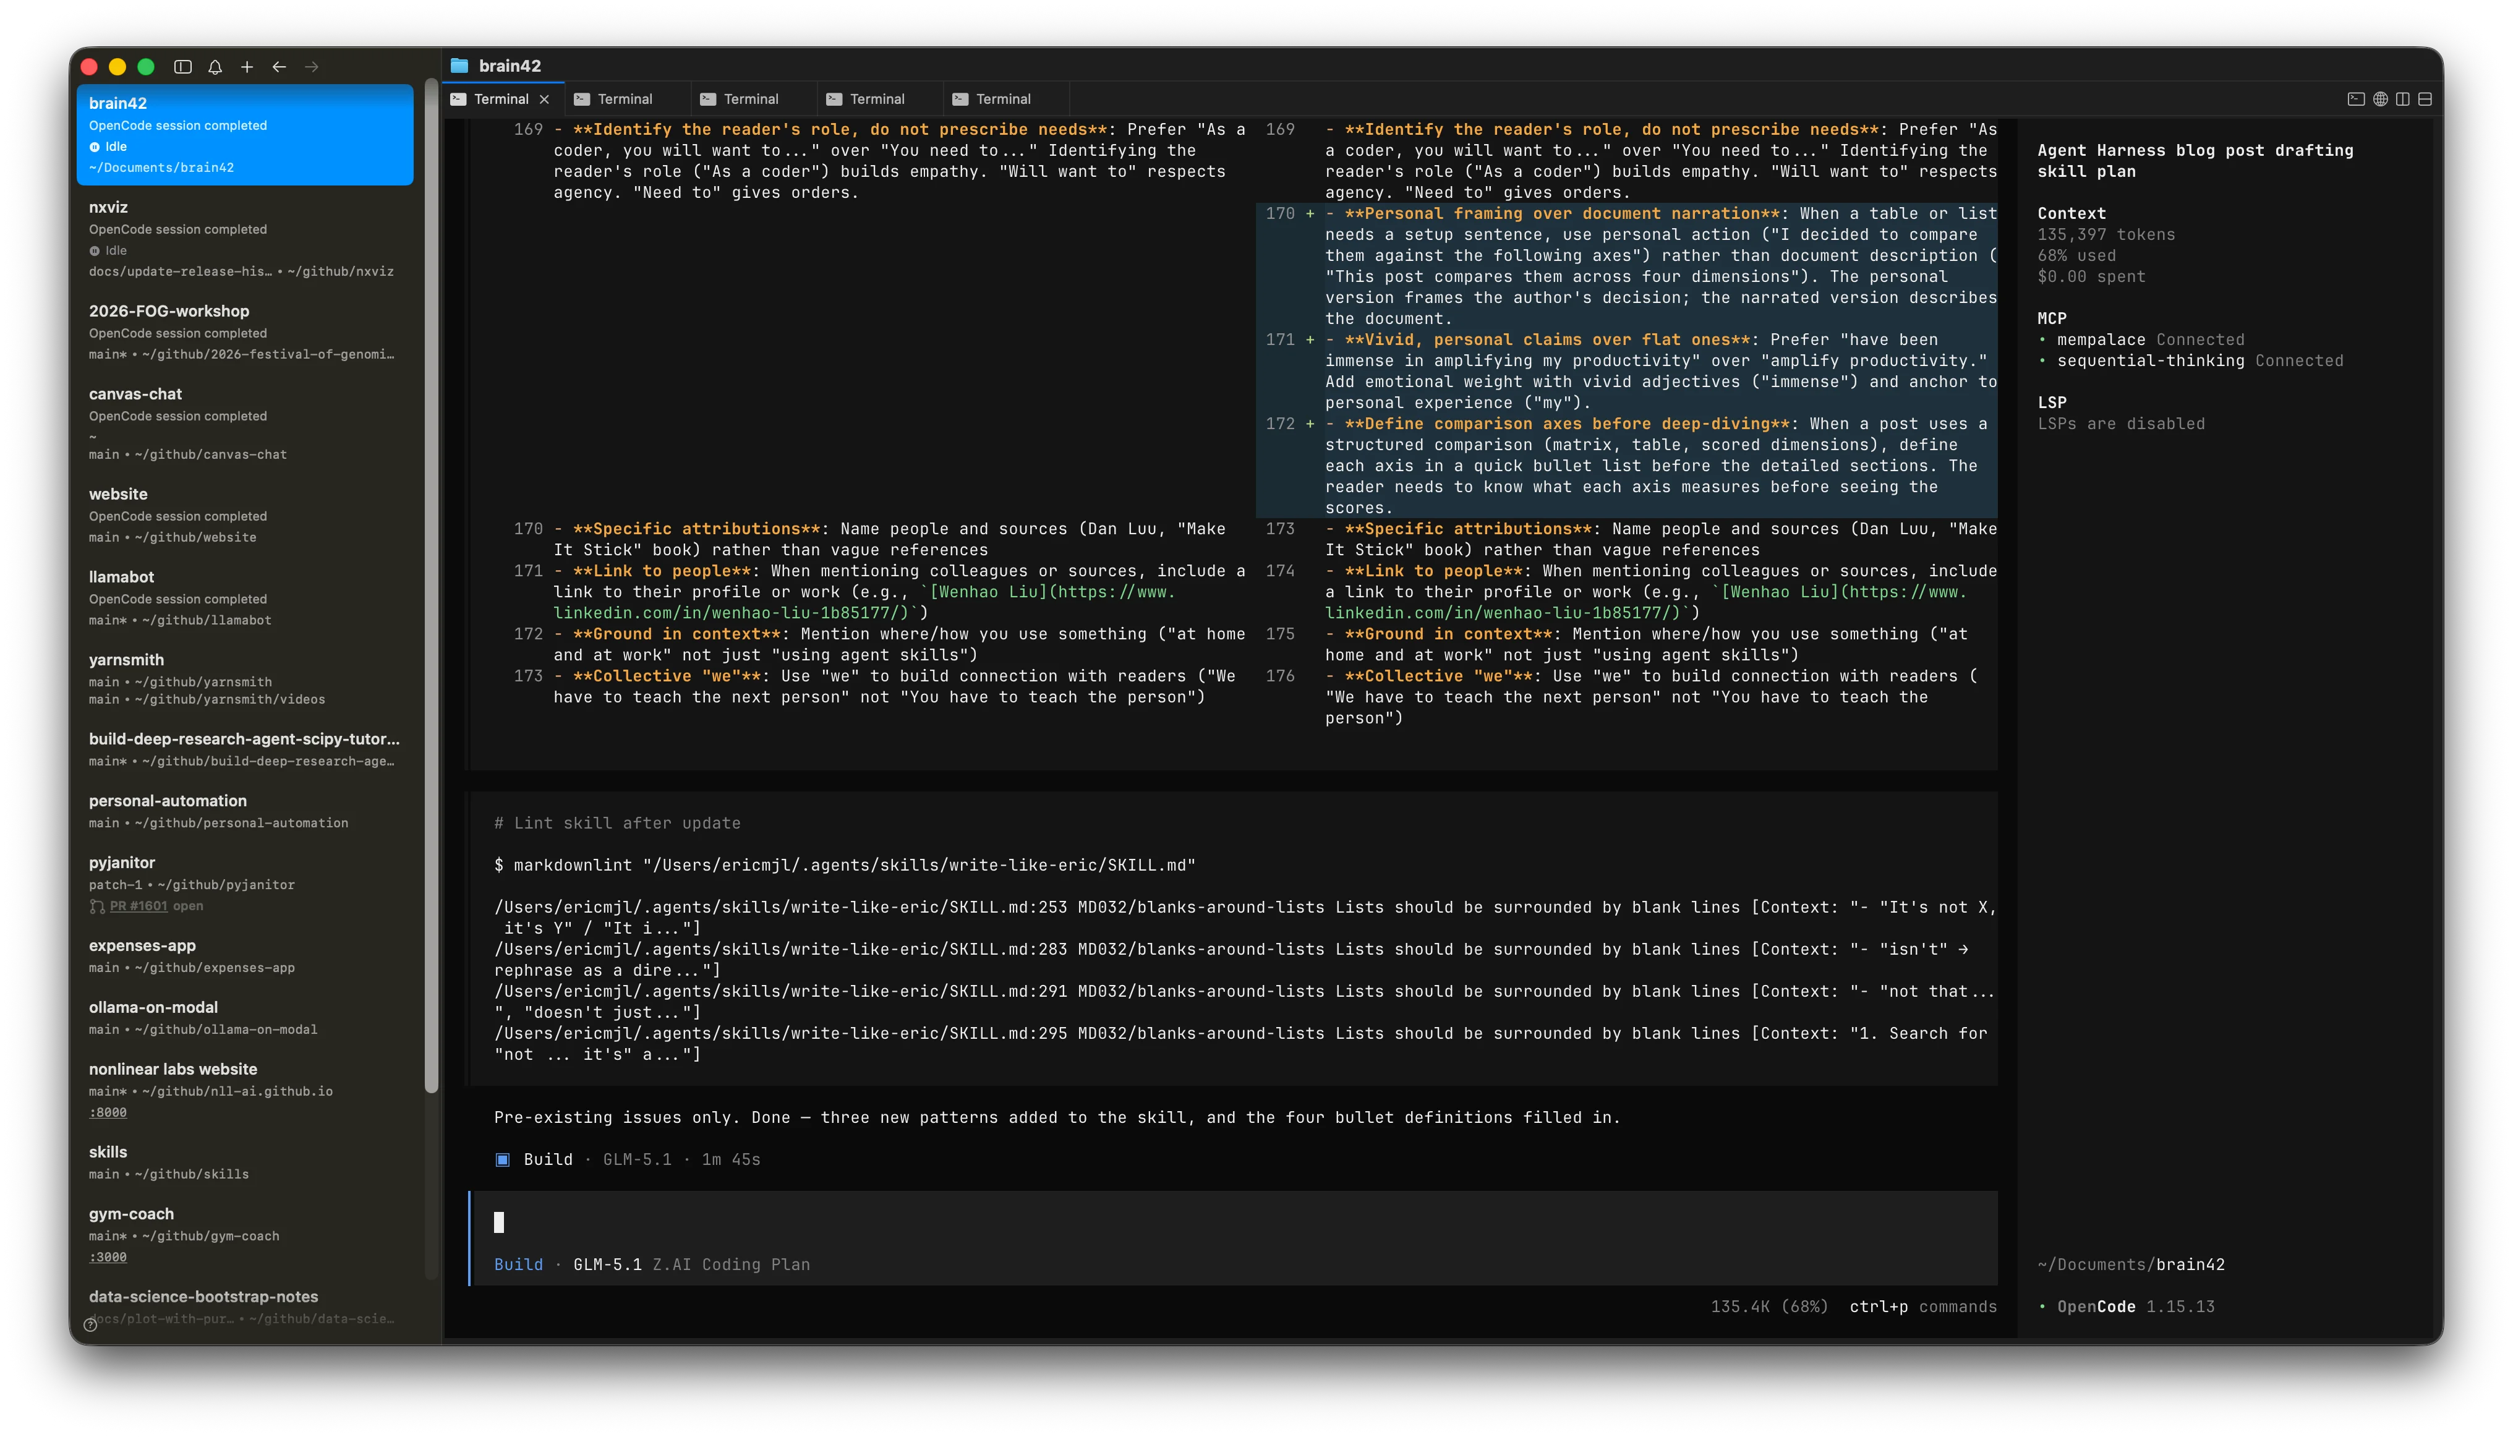
Task: Click added diff line 172 Define comparison axes
Action: (x=1626, y=466)
